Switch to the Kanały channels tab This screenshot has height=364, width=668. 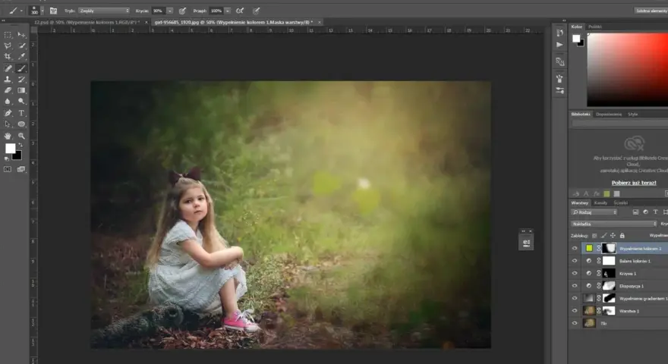click(x=600, y=203)
